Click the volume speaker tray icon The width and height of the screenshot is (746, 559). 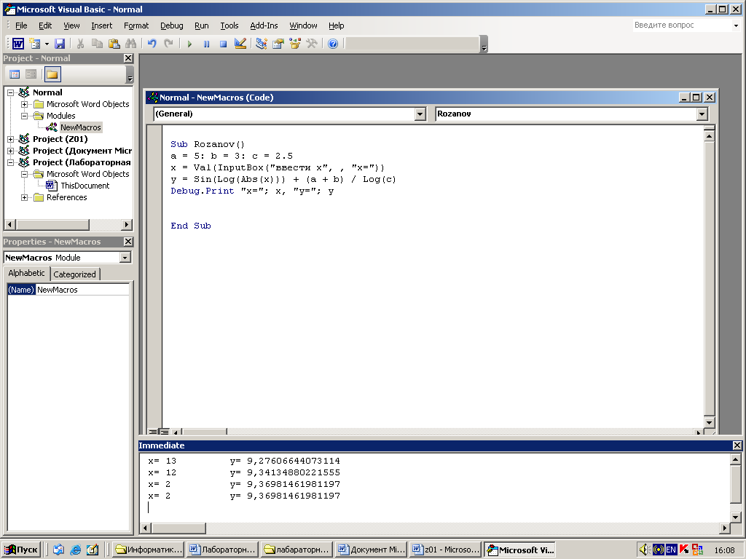[x=644, y=550]
